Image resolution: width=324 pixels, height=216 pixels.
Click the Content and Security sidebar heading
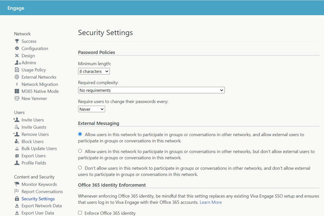(34, 177)
